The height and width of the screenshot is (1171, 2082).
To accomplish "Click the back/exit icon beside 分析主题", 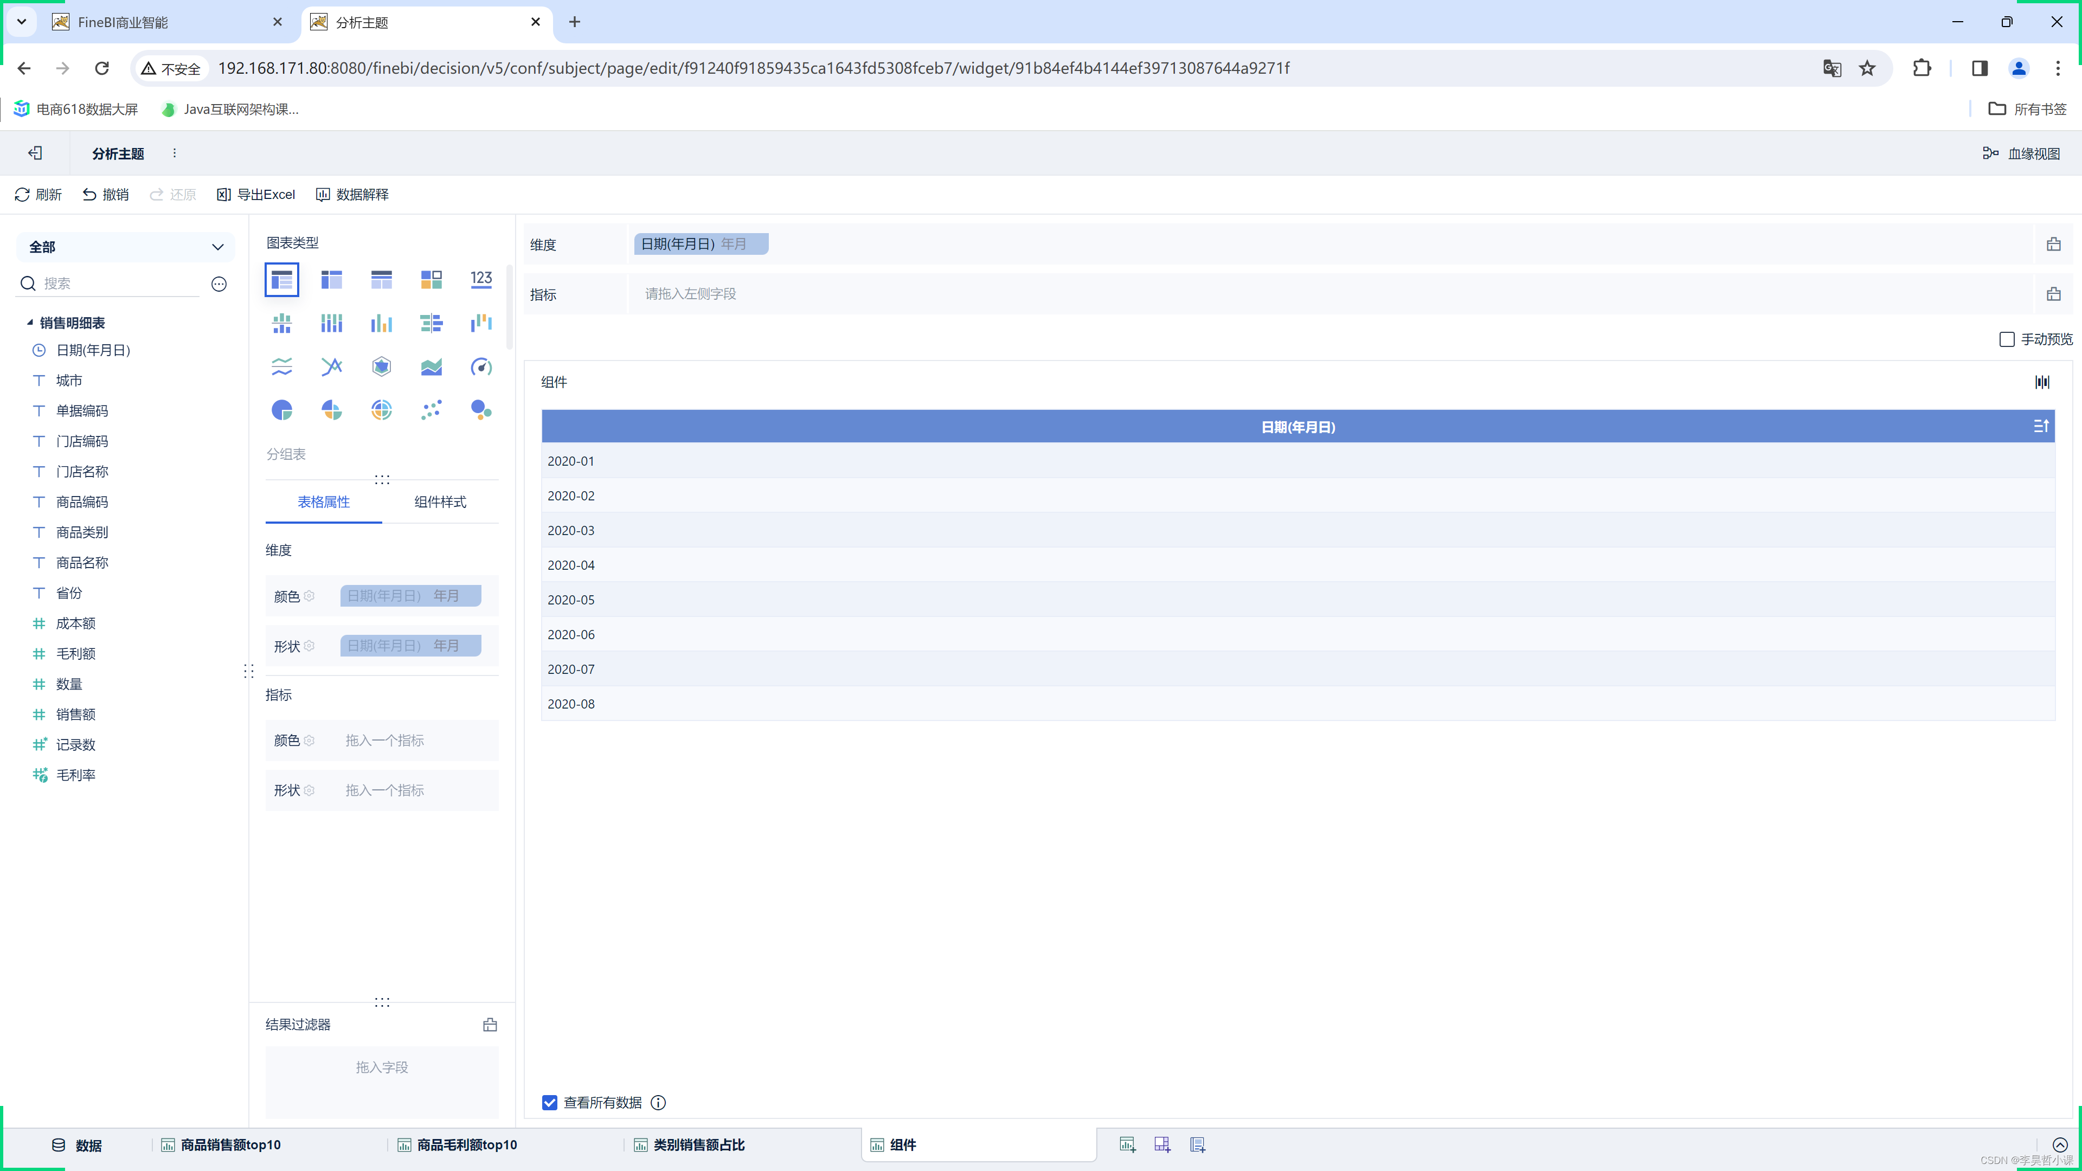I will pos(35,153).
